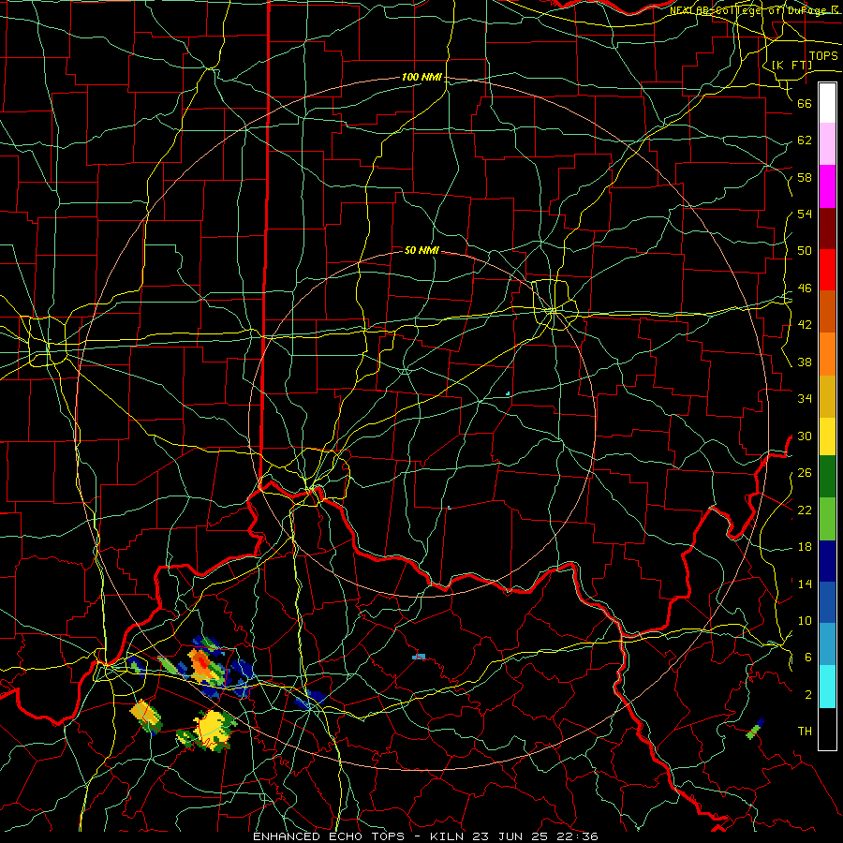This screenshot has height=843, width=843.
Task: Click the "50" legend value
Action: (805, 252)
